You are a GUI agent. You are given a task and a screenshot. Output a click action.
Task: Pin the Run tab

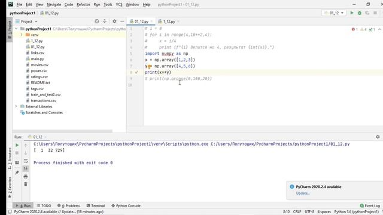pos(17,173)
